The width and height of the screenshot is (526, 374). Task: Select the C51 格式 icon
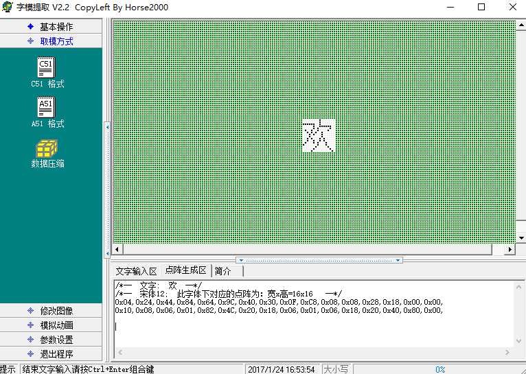coord(47,67)
